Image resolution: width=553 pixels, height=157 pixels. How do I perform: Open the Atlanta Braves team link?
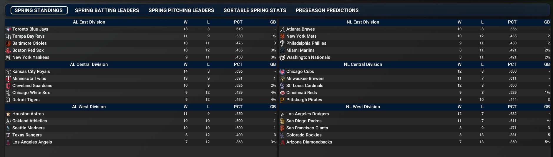pos(300,29)
